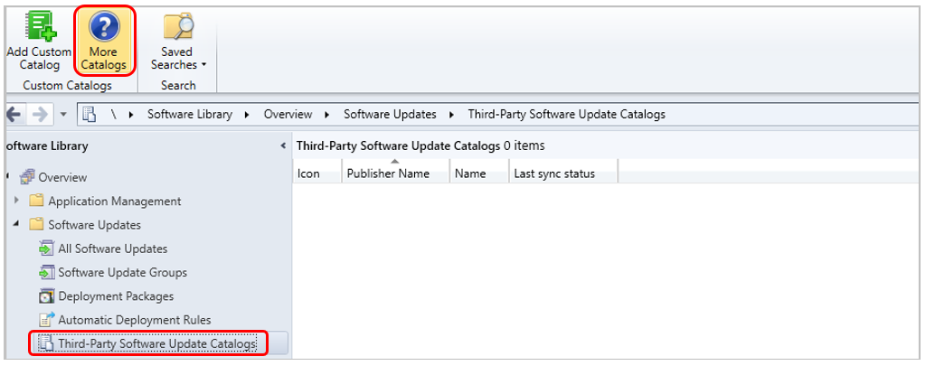The width and height of the screenshot is (926, 366).
Task: Sort by the Name column header
Action: (x=479, y=174)
